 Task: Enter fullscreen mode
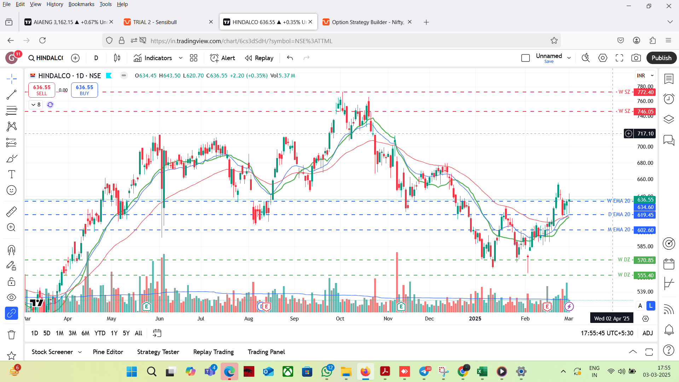[x=619, y=58]
